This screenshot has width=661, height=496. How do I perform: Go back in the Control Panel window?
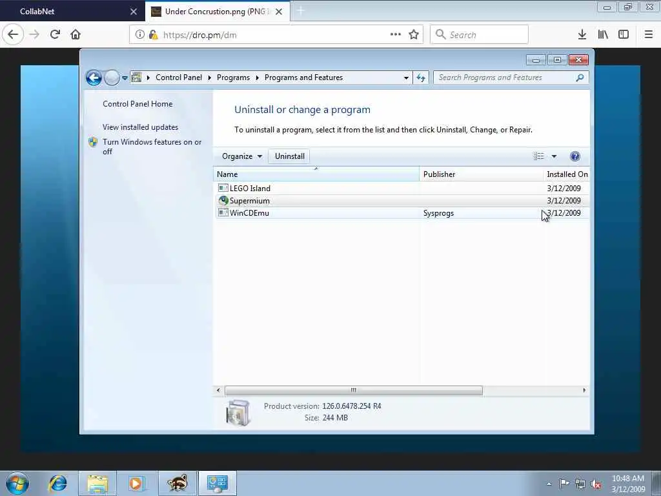click(94, 77)
